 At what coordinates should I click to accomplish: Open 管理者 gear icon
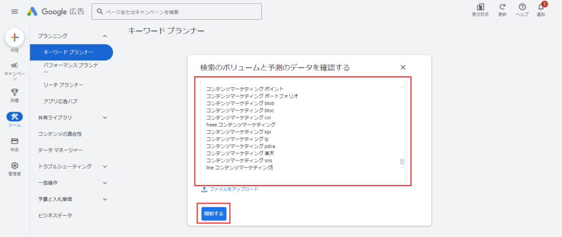click(14, 165)
